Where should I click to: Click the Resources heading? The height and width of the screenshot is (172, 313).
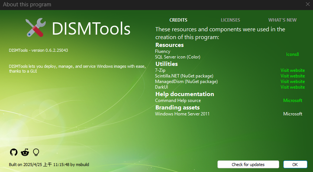tap(170, 45)
